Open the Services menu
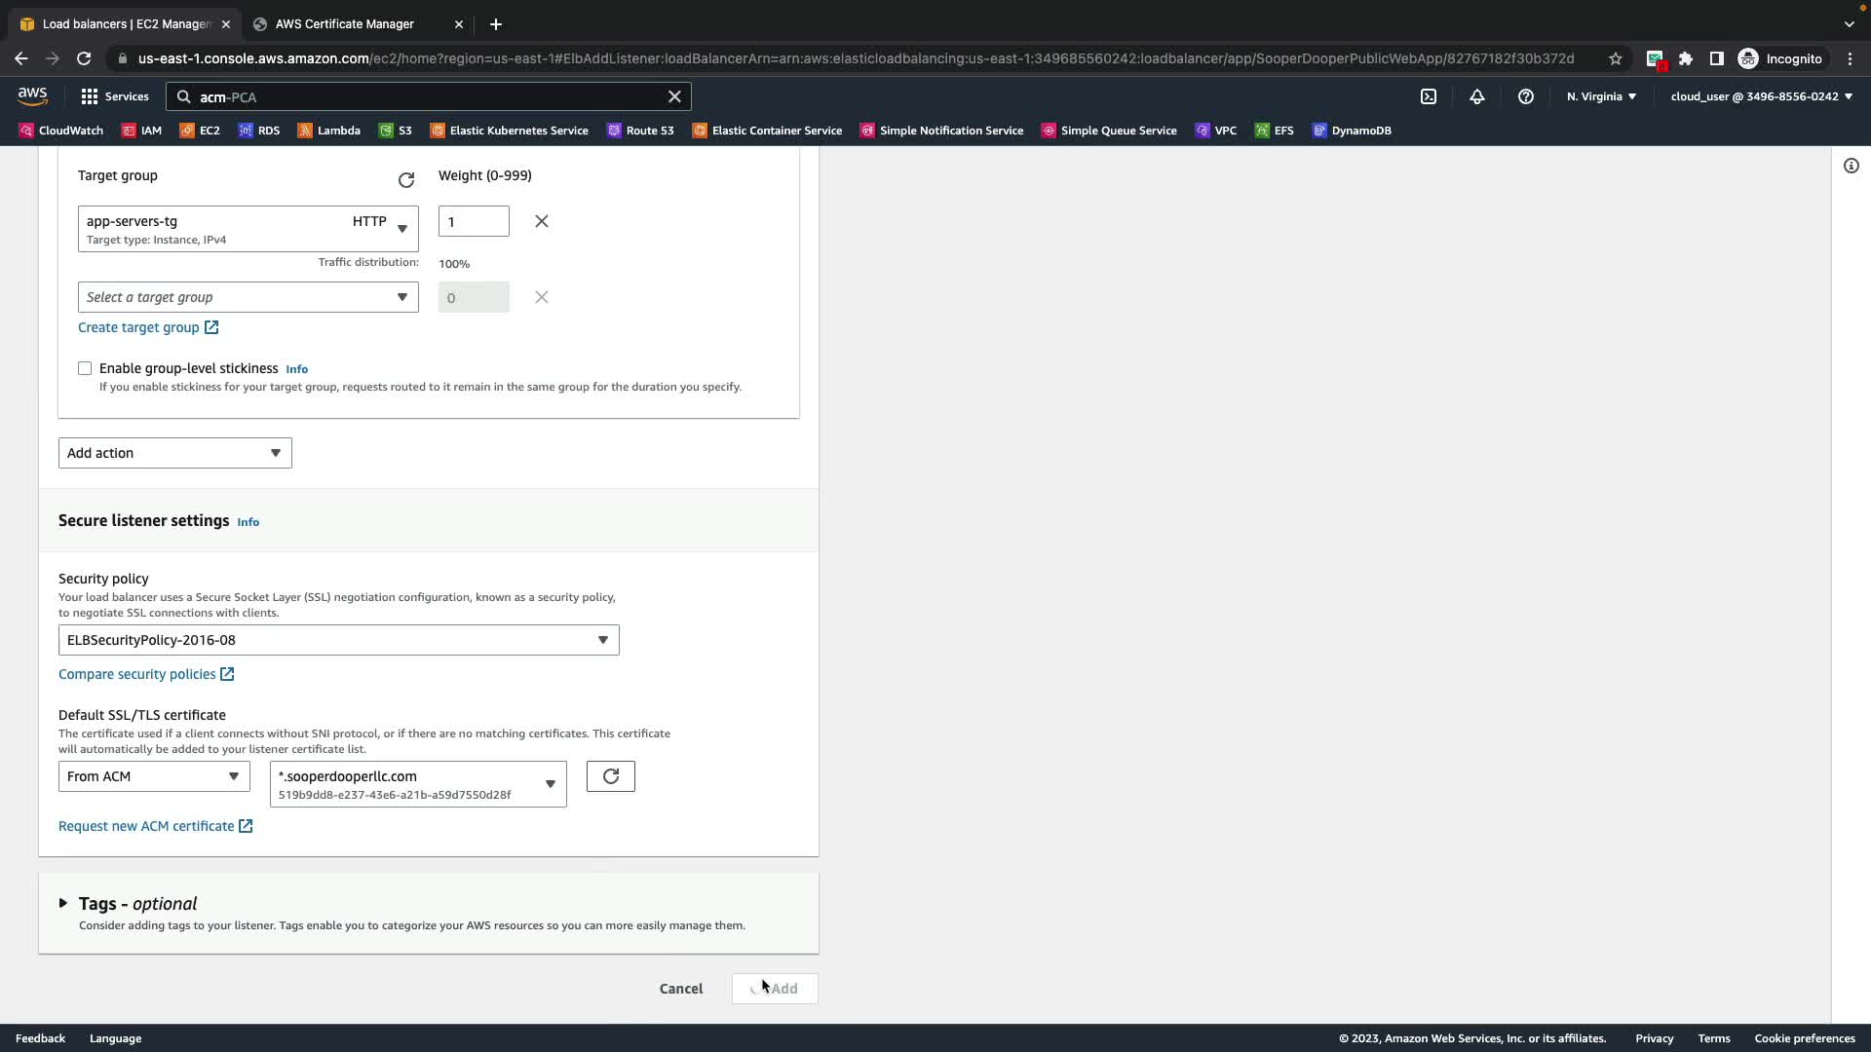The image size is (1871, 1052). tap(115, 96)
